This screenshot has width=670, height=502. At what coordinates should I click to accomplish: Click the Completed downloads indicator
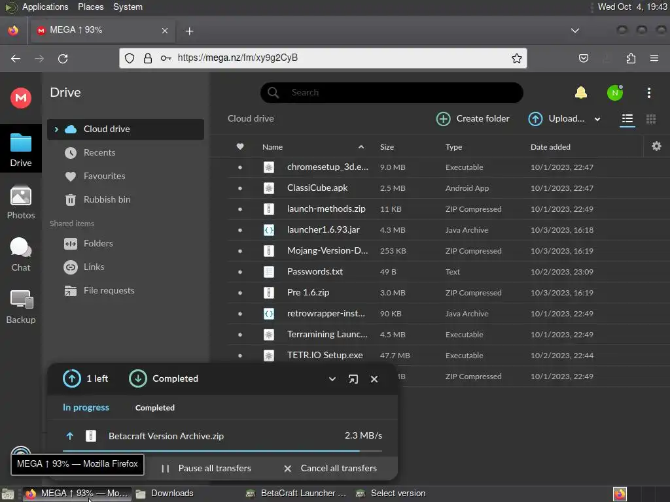pyautogui.click(x=164, y=378)
